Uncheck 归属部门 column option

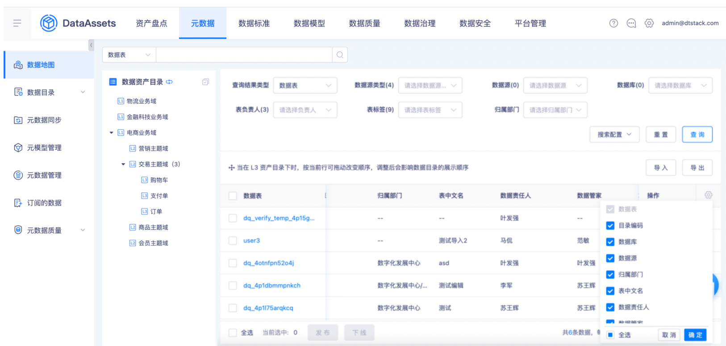(x=610, y=275)
